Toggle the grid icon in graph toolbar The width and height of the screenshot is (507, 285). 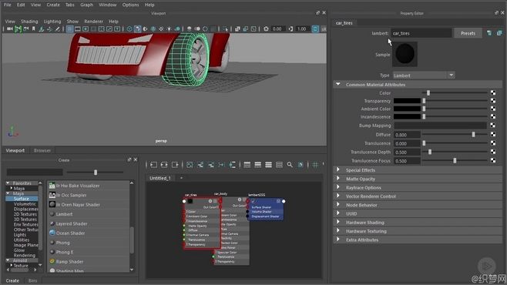[315, 165]
